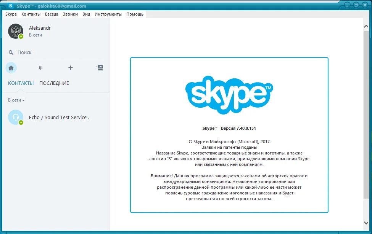Click the scrollbar up arrow
Image resolution: width=372 pixels, height=234 pixels.
366,27
